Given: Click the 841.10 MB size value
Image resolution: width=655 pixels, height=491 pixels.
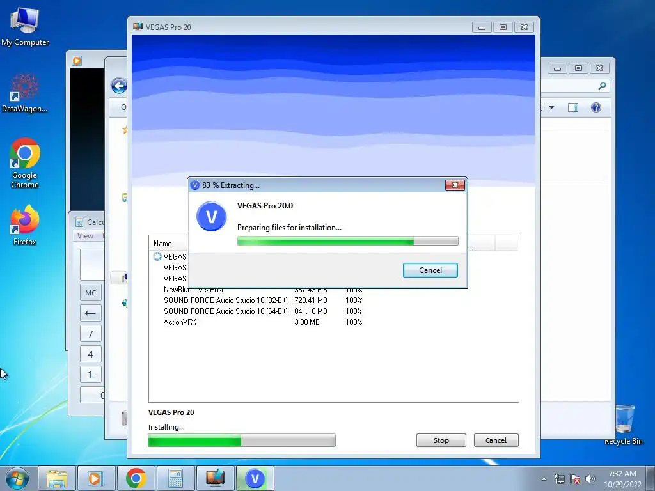Looking at the screenshot, I should [x=311, y=311].
